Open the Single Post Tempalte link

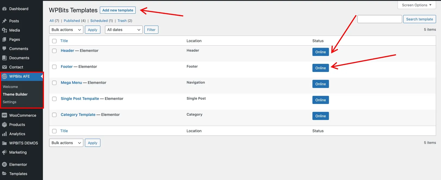pyautogui.click(x=80, y=99)
